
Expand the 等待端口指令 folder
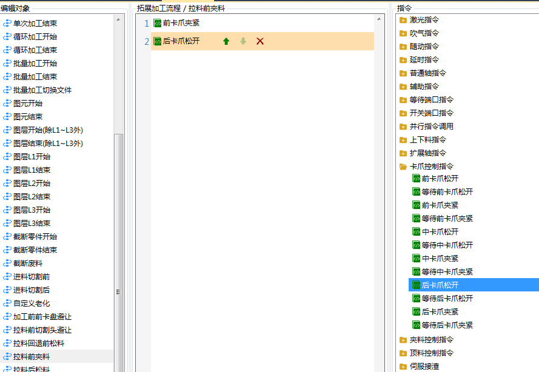403,101
